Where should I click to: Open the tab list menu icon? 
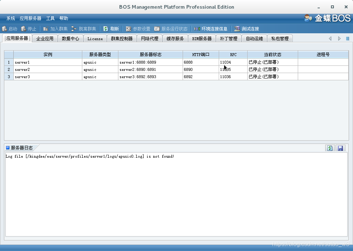pos(348,39)
